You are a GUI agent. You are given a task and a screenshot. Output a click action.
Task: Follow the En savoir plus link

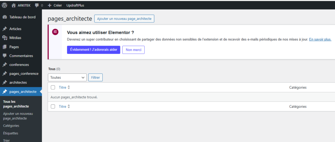click(320, 39)
